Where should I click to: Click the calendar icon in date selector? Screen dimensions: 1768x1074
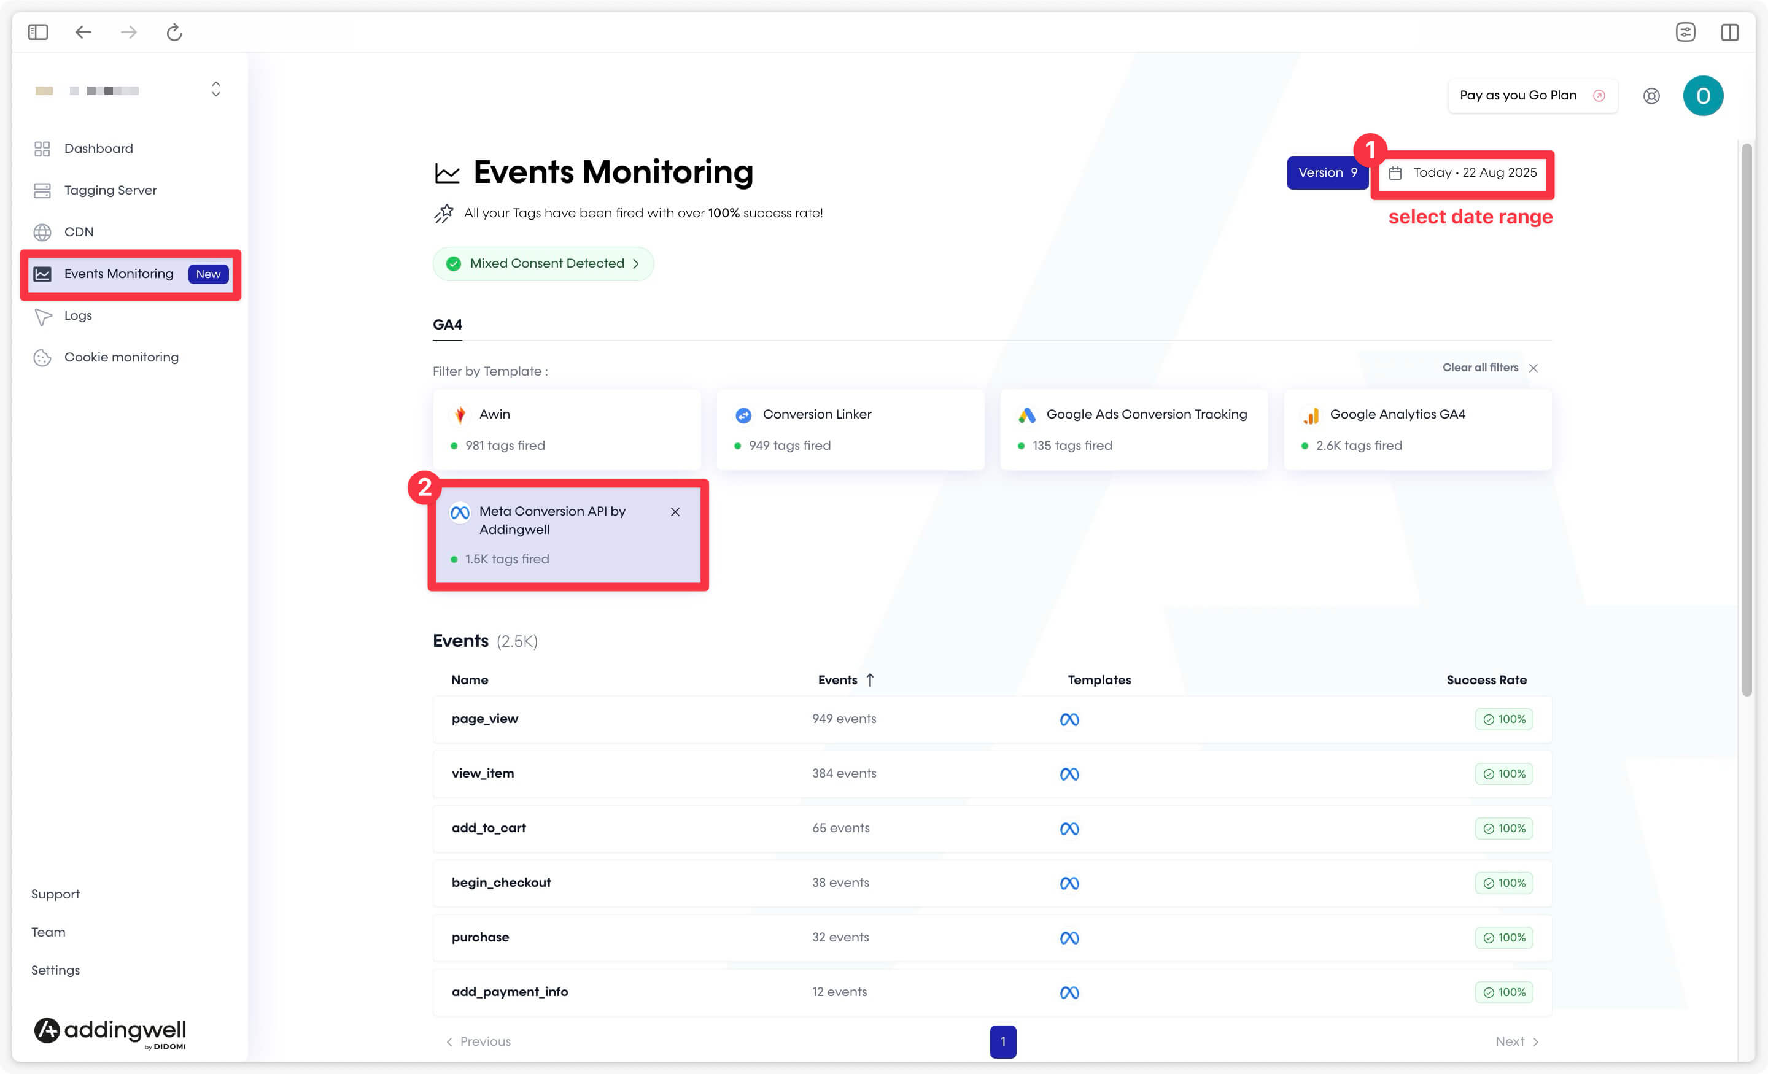(1395, 173)
